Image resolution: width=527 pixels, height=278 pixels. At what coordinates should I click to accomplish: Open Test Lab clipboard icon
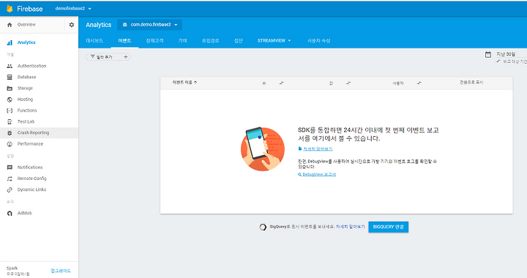coord(10,121)
